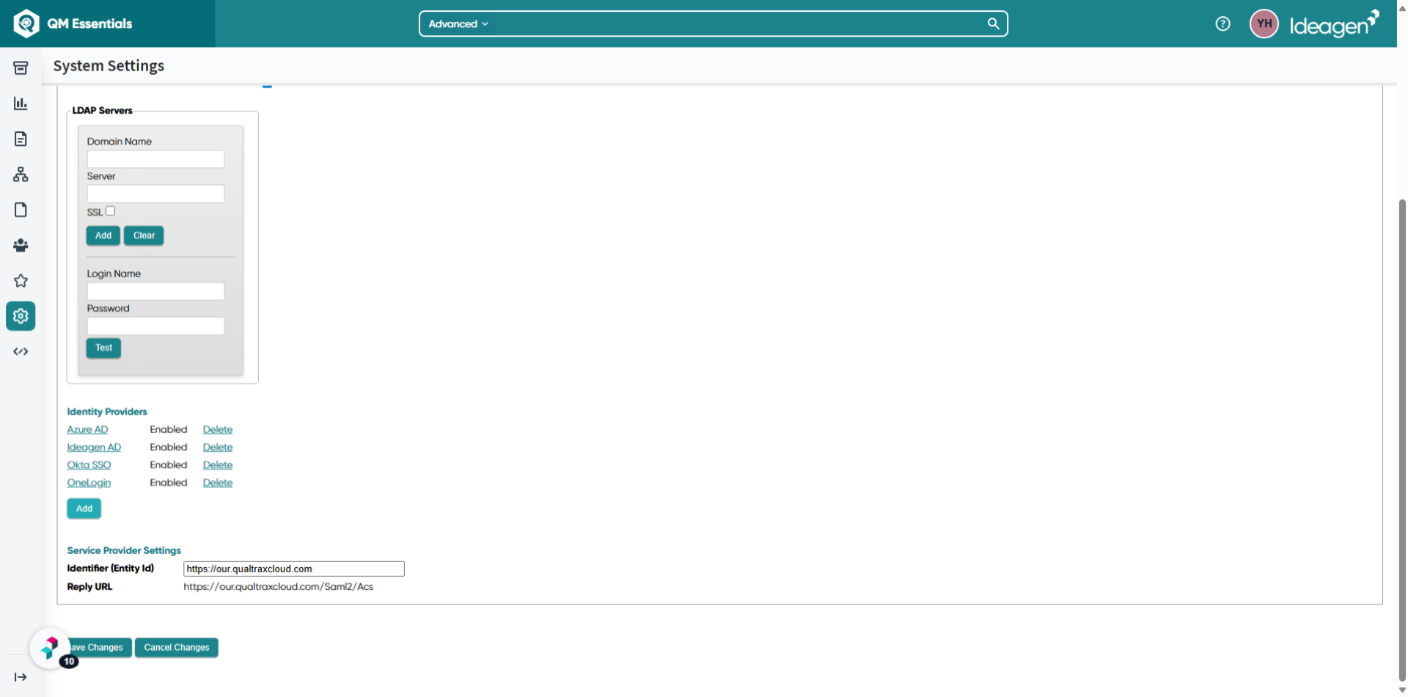Focus the Login Name field
1408x697 pixels.
coord(155,291)
